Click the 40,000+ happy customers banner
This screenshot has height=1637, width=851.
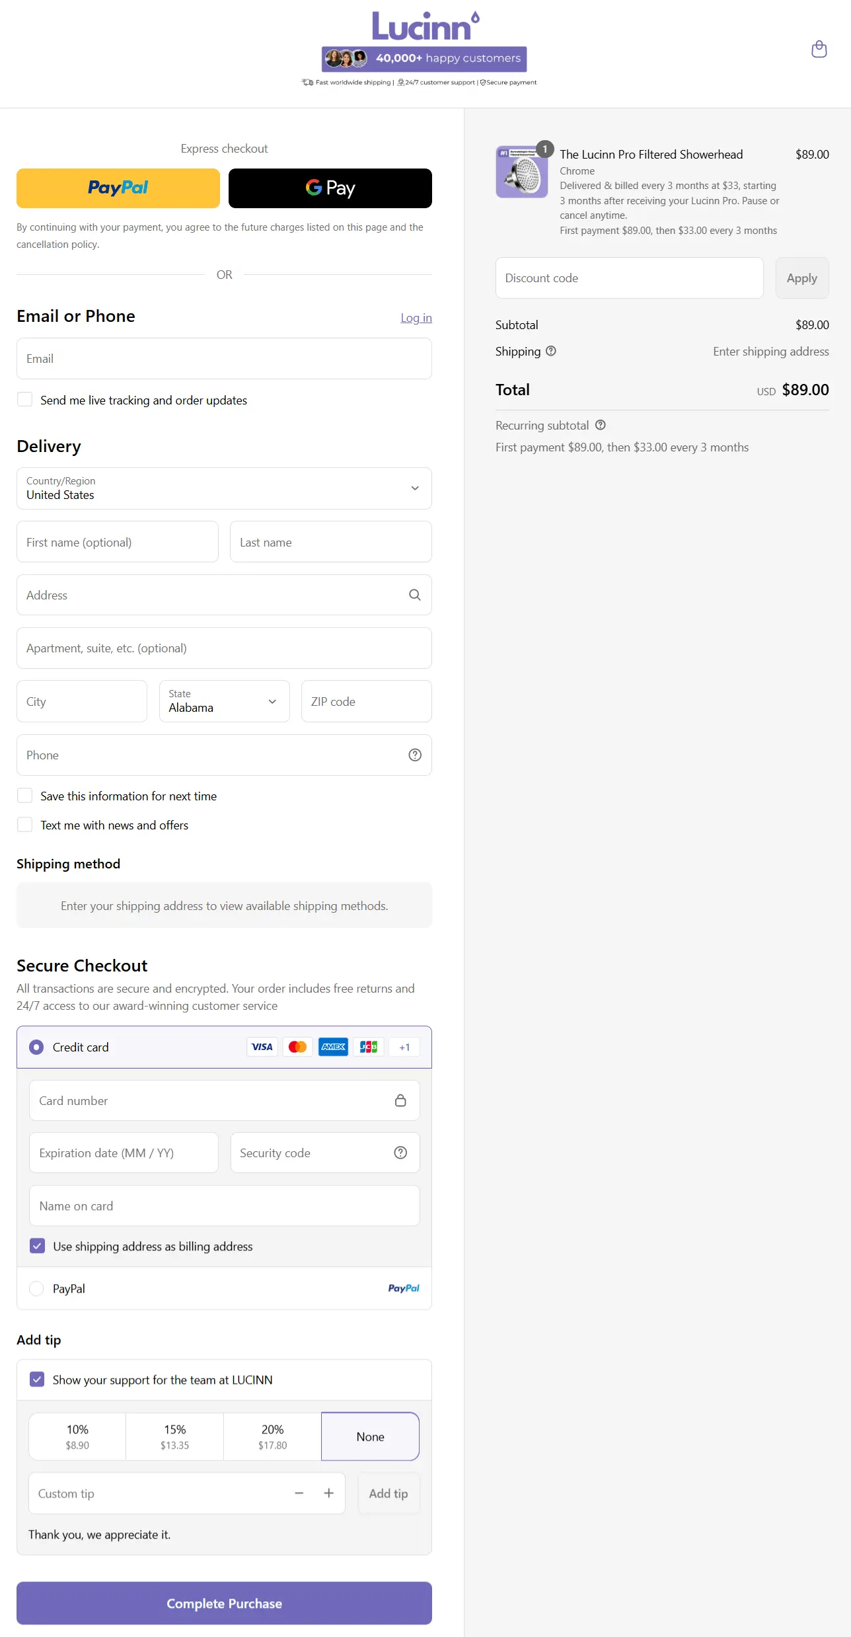coord(424,59)
